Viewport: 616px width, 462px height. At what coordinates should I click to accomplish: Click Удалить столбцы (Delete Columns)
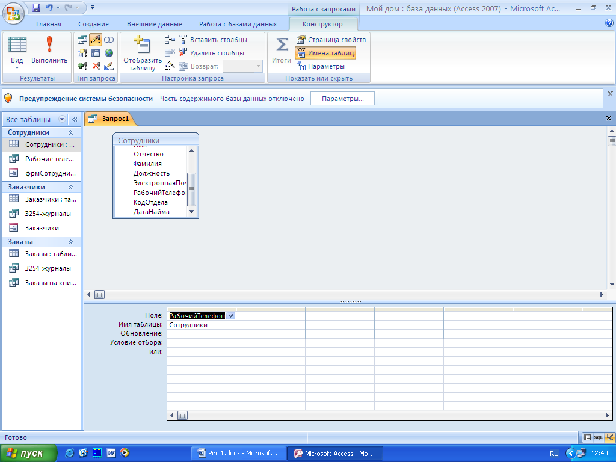(x=212, y=53)
